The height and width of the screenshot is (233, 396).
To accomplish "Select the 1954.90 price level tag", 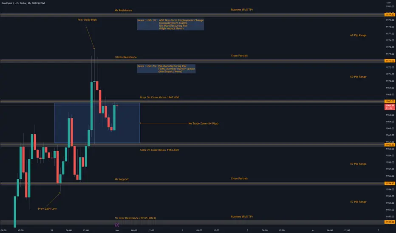I will coord(390,183).
